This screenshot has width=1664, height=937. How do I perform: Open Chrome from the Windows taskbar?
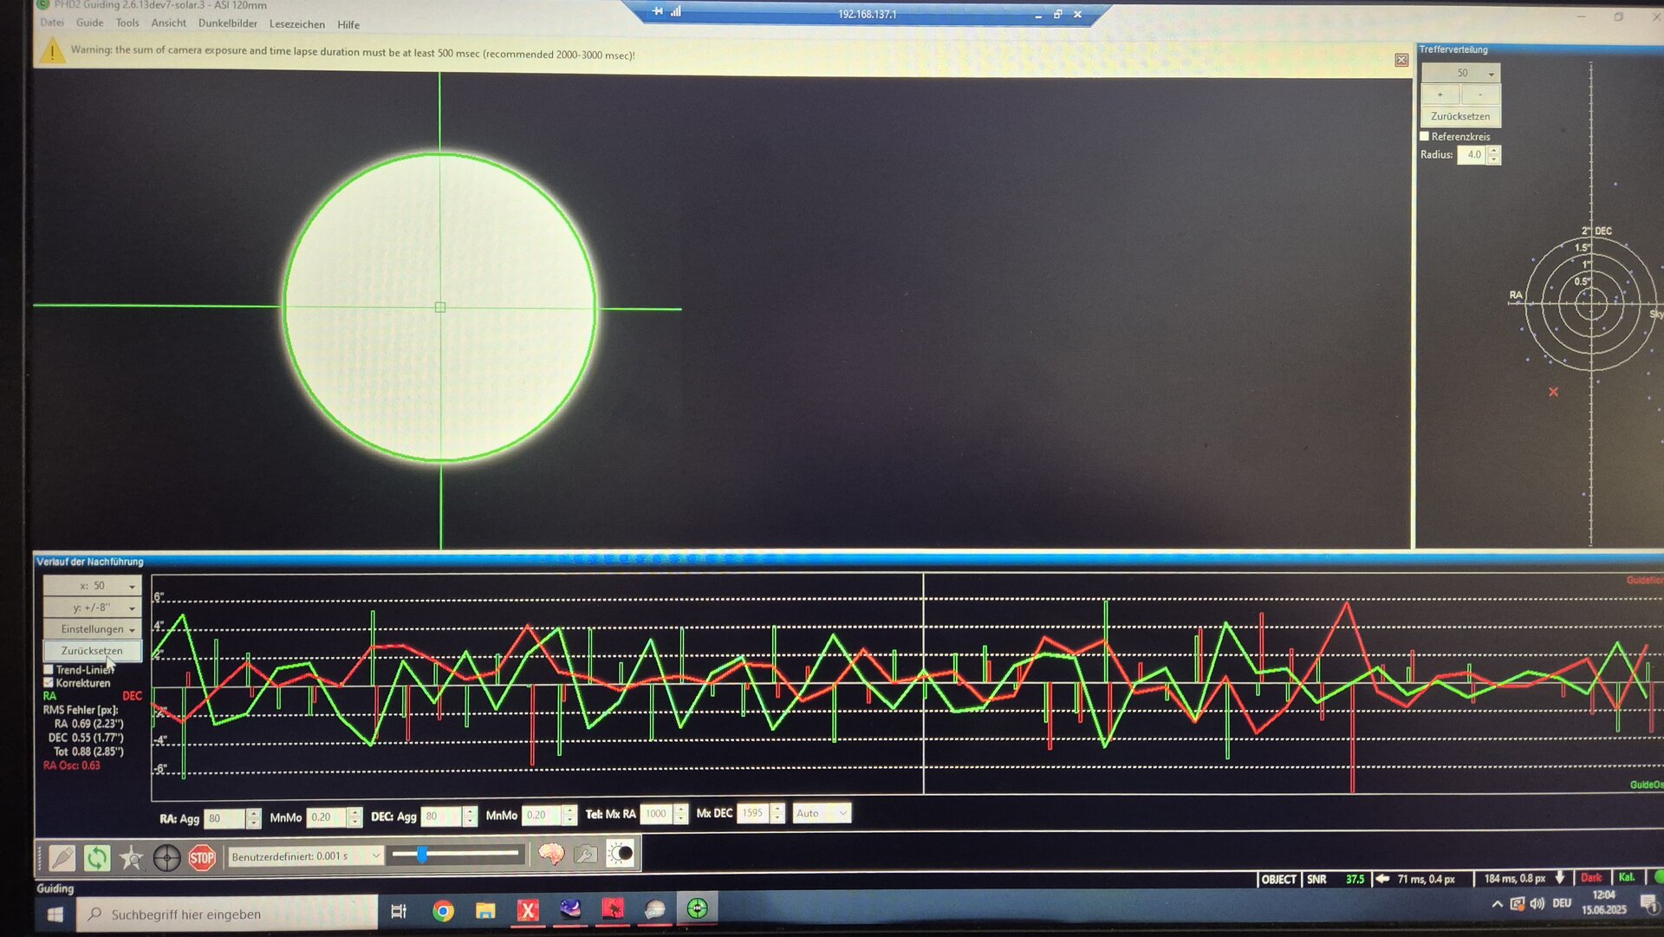[x=443, y=911]
